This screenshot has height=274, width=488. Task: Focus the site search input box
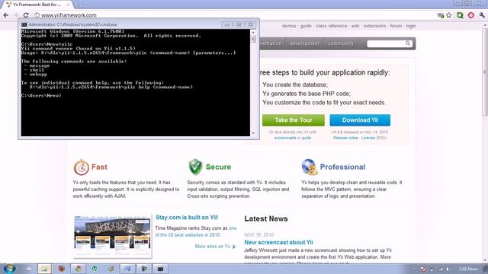tap(386, 43)
